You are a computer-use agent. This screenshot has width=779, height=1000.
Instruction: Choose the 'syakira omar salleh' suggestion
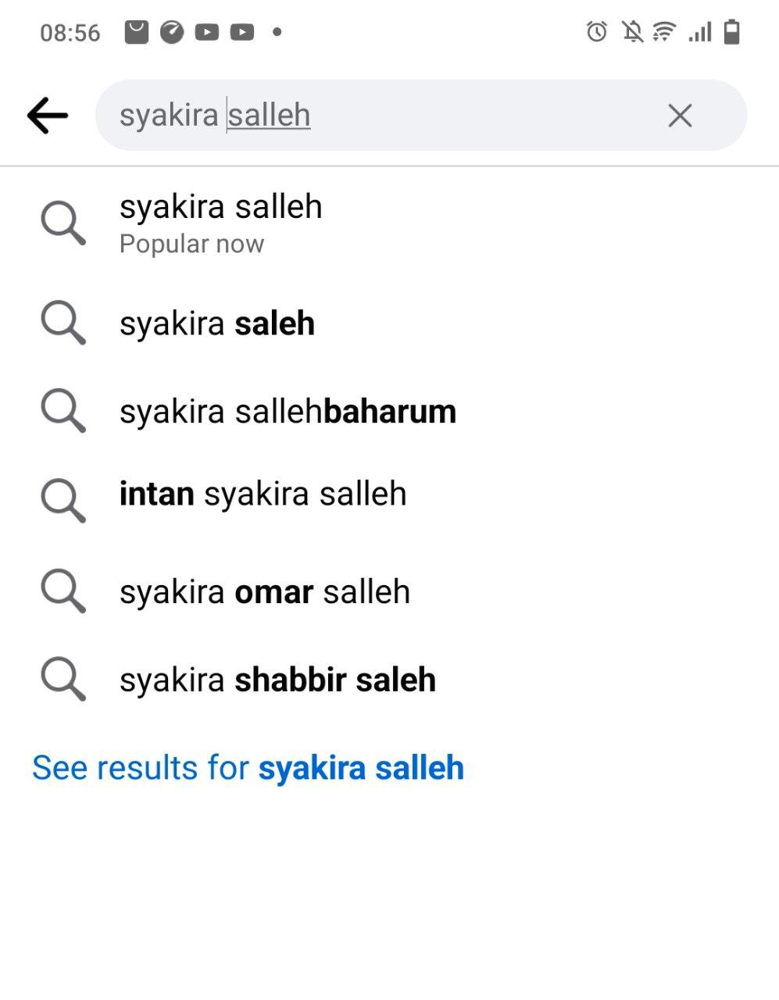pyautogui.click(x=264, y=591)
